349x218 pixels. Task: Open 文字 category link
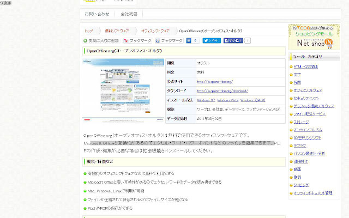click(x=297, y=75)
